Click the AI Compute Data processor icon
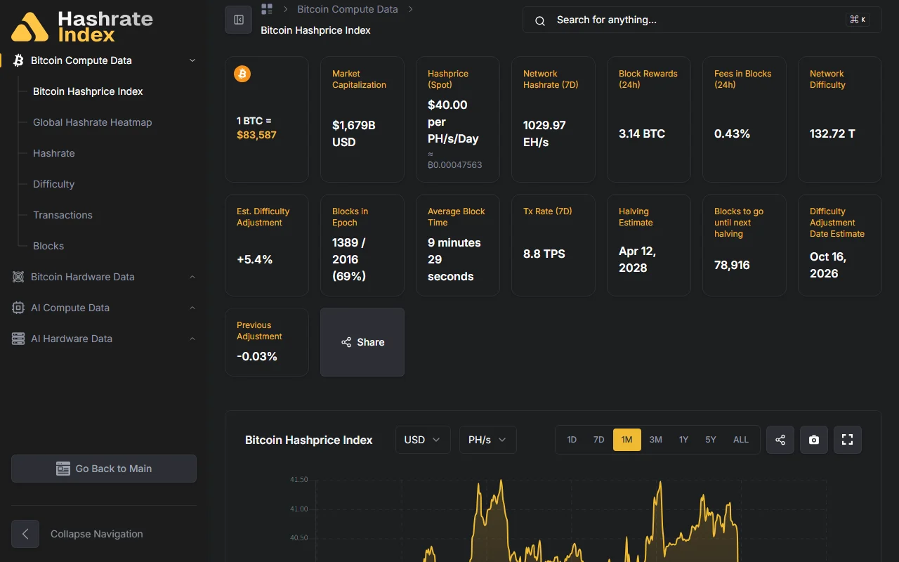Viewport: 899px width, 562px height. point(18,308)
